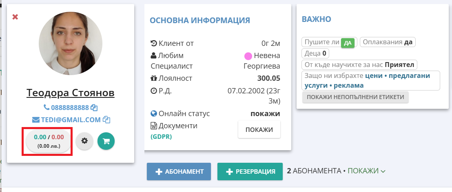Screen dimensions: 452x192
Task: Copy email address with copy icon
Action: 106,120
